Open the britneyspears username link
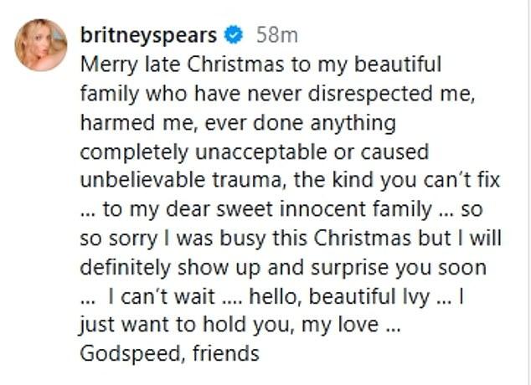The height and width of the screenshot is (385, 531). click(x=149, y=36)
